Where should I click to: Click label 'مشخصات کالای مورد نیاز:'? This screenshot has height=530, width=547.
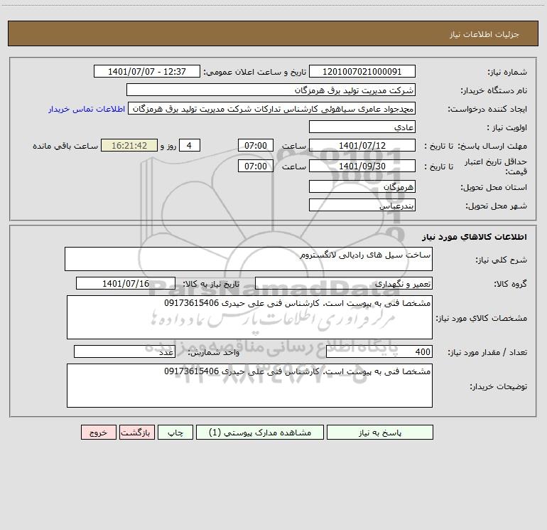pyautogui.click(x=482, y=318)
